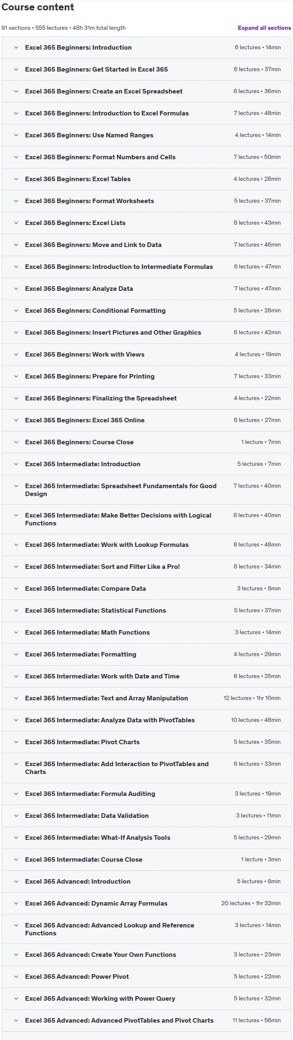The image size is (293, 1040).
Task: Click chevron for Work with Lookup Formulas
Action: (16, 545)
